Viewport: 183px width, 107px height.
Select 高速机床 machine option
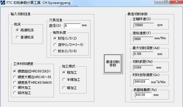(25, 30)
